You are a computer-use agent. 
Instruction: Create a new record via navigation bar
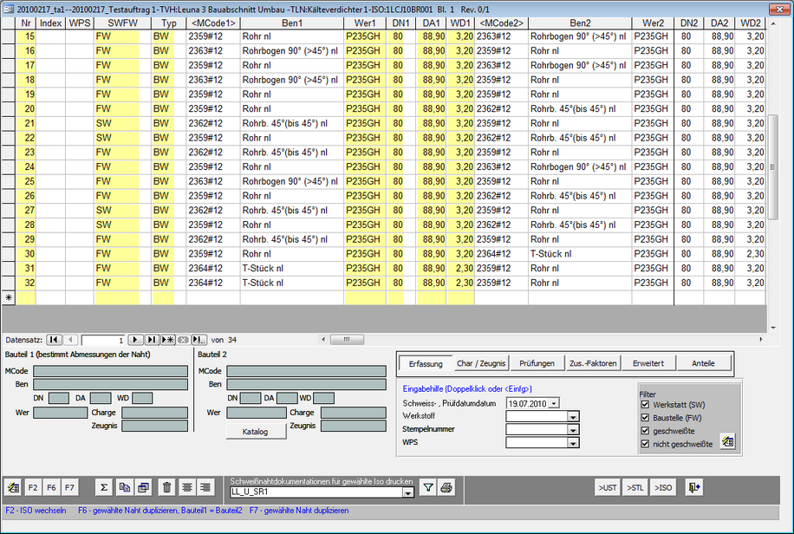(x=169, y=340)
